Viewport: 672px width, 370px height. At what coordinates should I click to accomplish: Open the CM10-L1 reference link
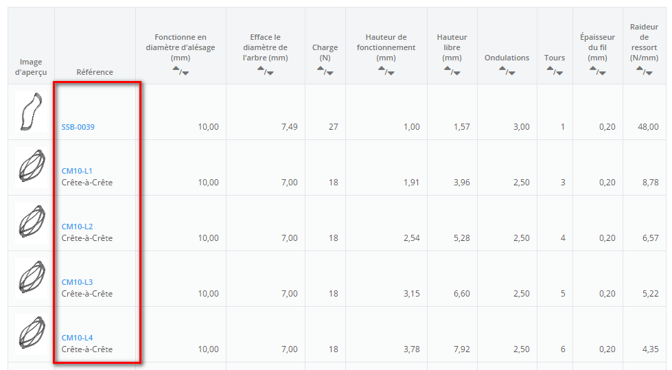77,171
